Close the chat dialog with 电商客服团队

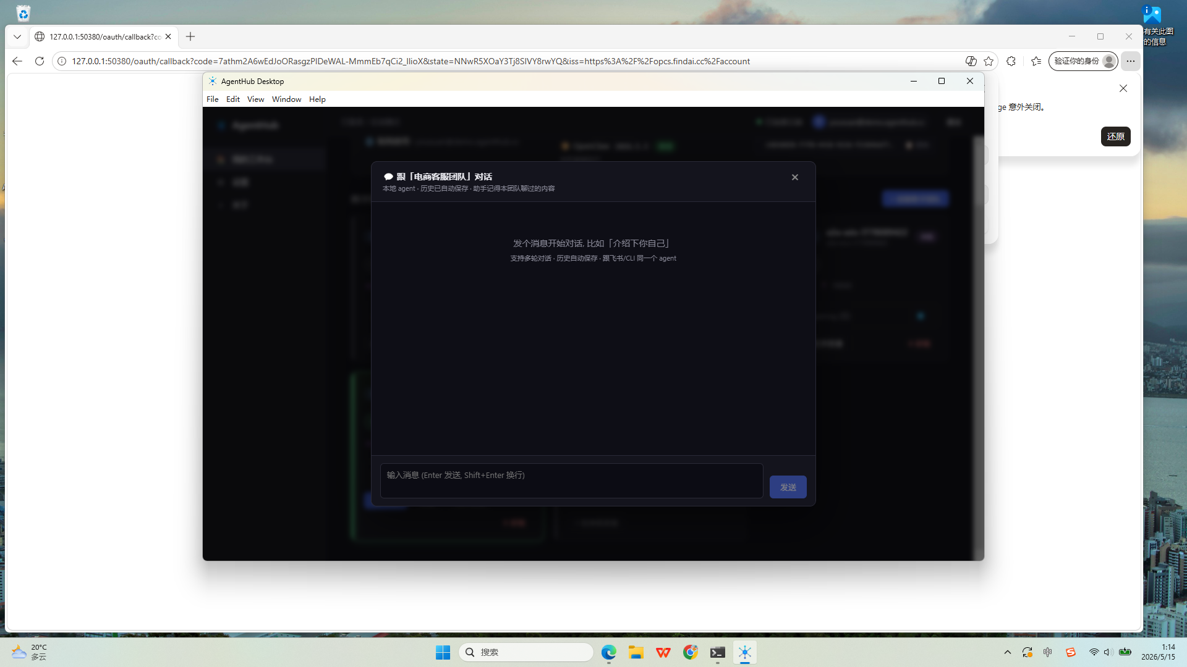[x=795, y=177]
